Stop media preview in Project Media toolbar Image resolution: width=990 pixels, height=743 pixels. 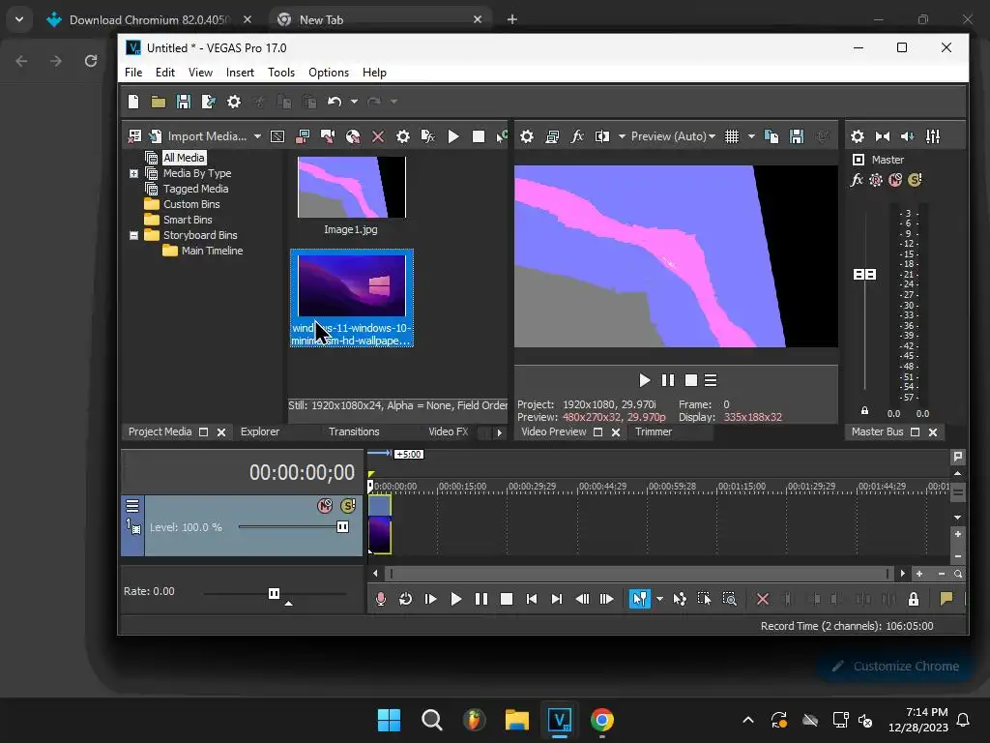[479, 136]
